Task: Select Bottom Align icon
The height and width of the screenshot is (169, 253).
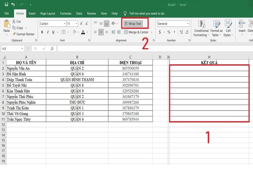Action: click(107, 24)
